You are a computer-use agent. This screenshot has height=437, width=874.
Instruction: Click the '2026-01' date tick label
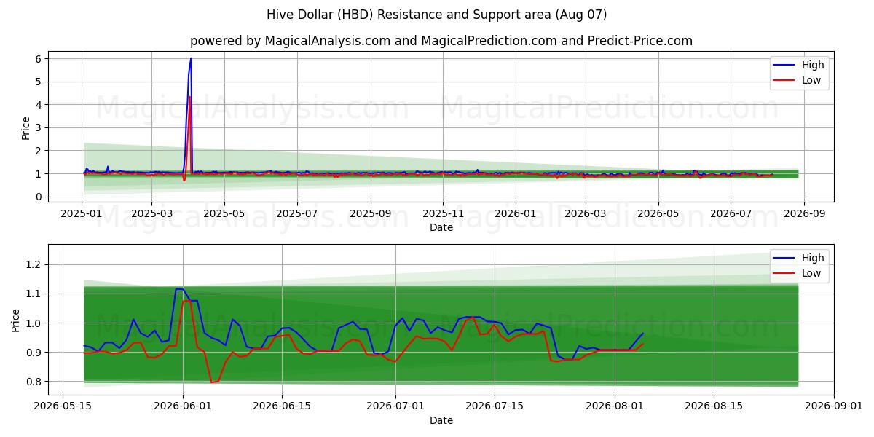(x=515, y=213)
